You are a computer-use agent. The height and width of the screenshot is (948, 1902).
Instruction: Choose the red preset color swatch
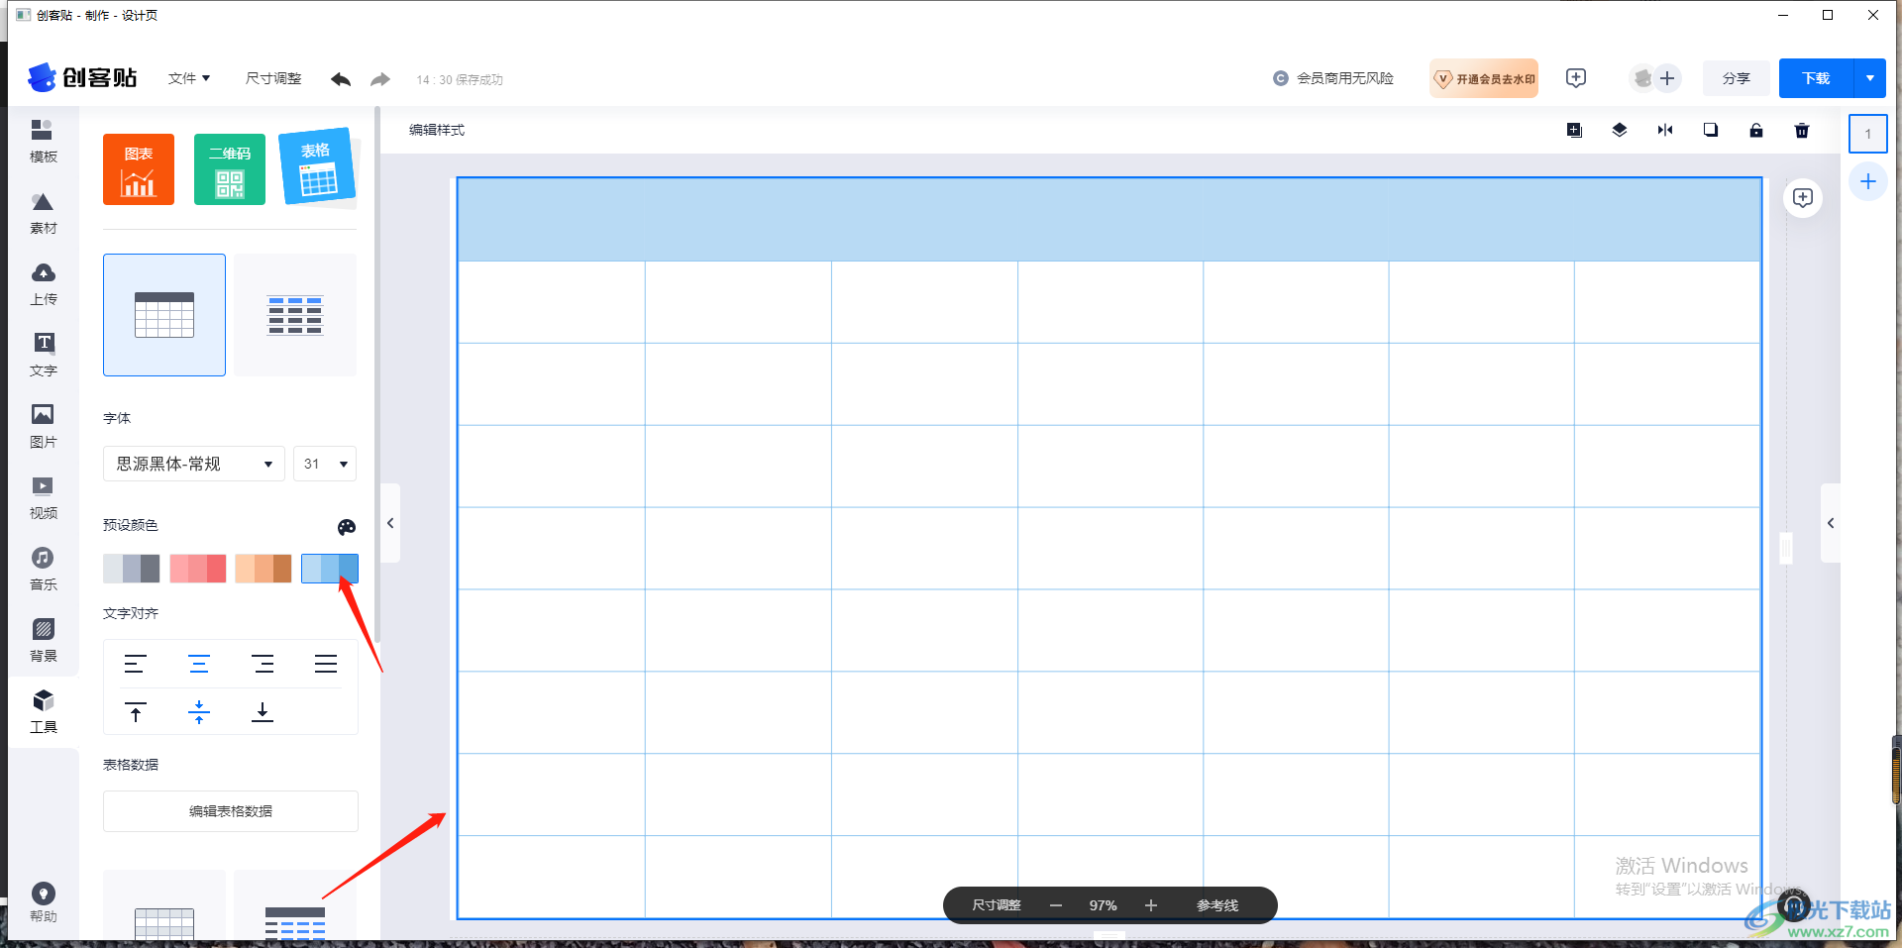pos(198,569)
